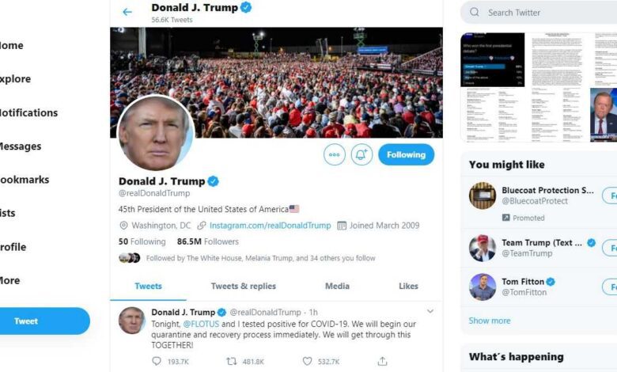Retweet using the retweet icon
This screenshot has width=617, height=372.
click(x=231, y=361)
